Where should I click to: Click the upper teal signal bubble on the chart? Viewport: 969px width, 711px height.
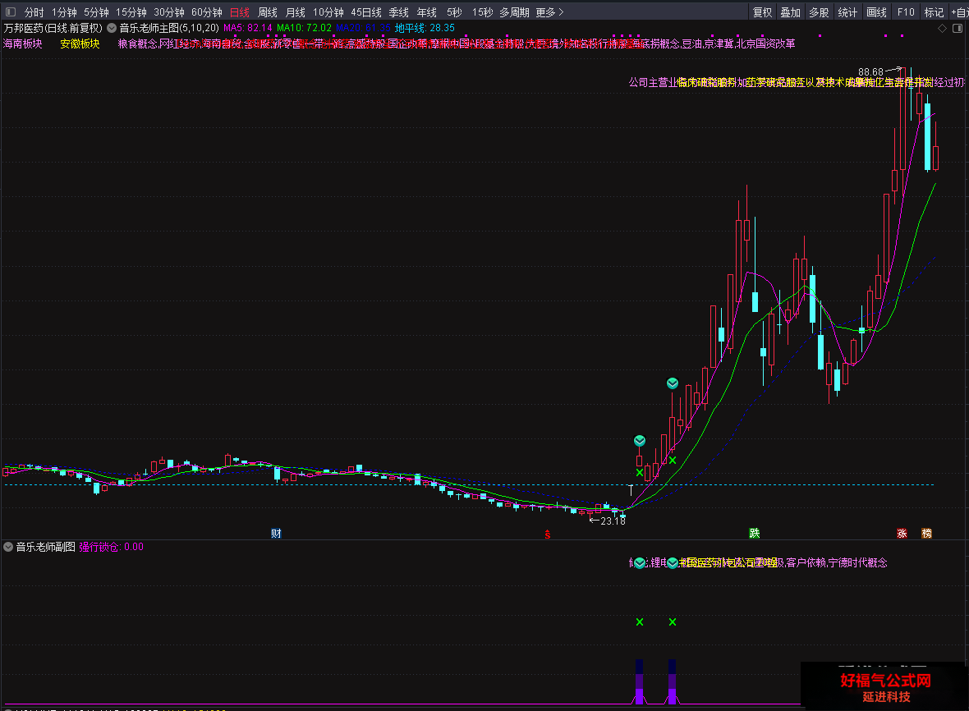[x=673, y=383]
